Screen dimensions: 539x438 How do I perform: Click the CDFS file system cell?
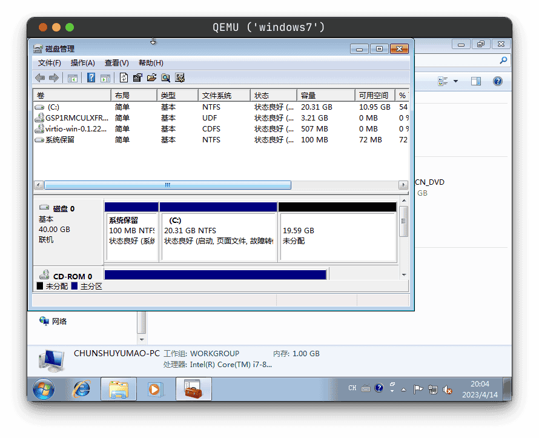(x=211, y=129)
